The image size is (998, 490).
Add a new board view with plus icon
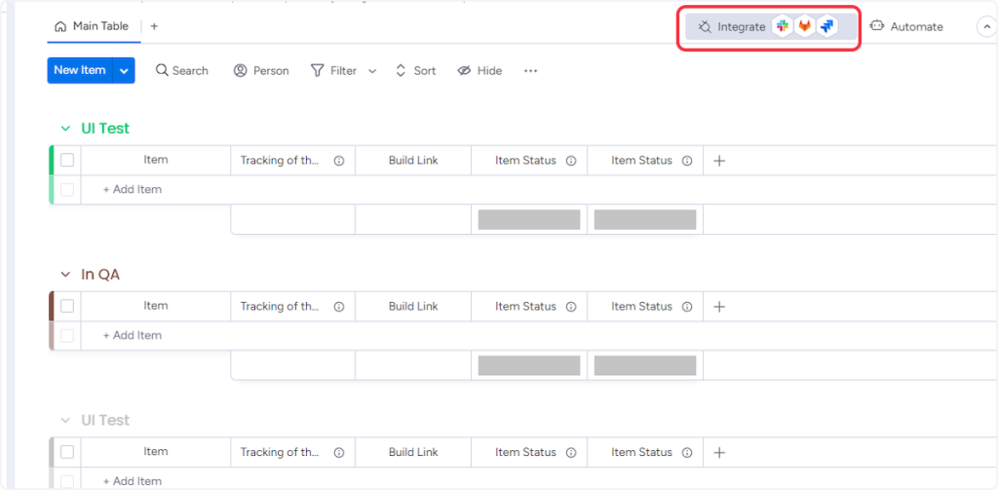pyautogui.click(x=154, y=26)
